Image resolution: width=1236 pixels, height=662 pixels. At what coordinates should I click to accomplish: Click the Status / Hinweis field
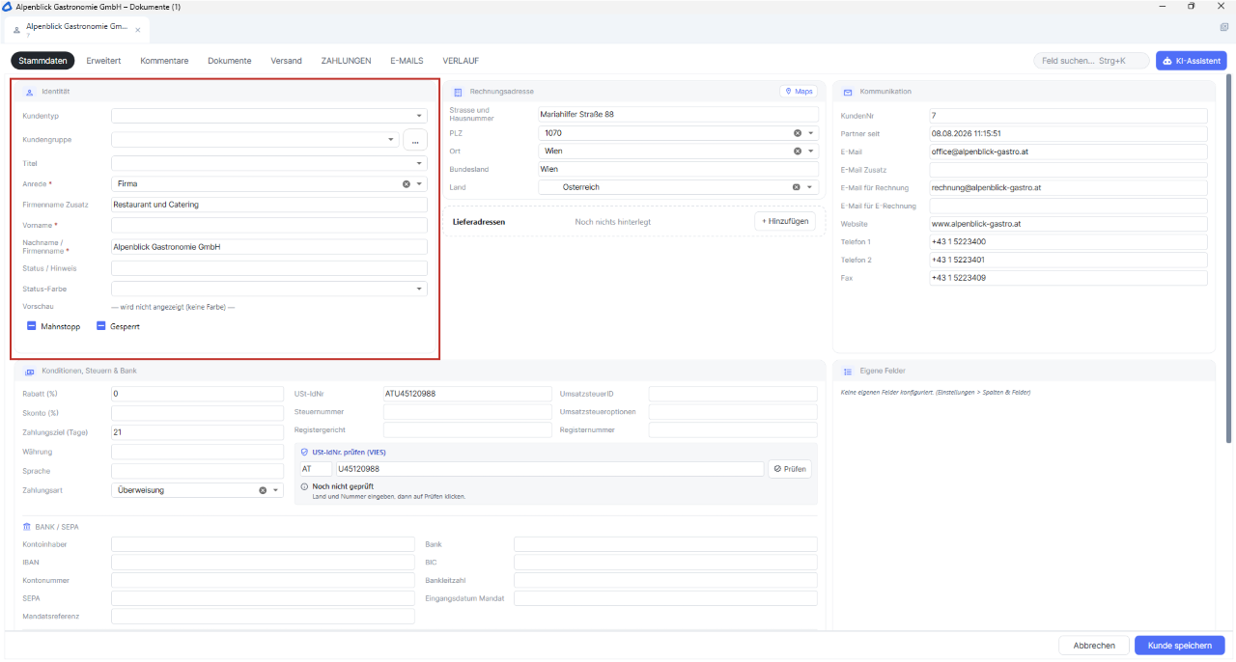pos(269,268)
